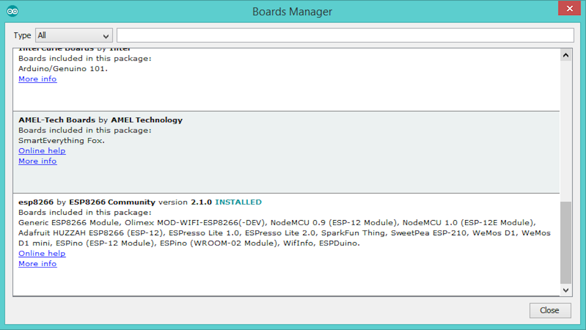Open More info for Arduino/Genuino 101 package
This screenshot has width=586, height=330.
click(38, 79)
